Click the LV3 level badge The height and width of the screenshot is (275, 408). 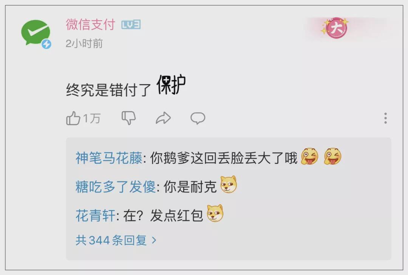click(x=131, y=25)
